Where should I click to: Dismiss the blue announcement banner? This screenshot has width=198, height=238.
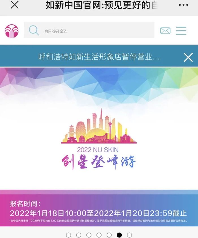click(x=188, y=57)
